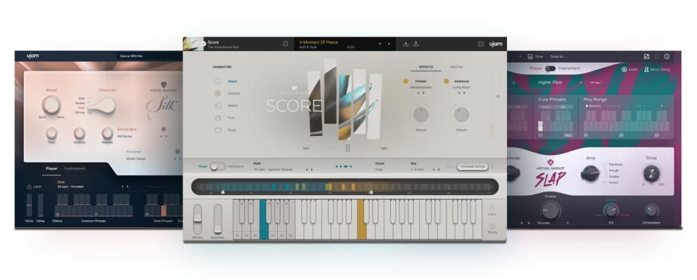
Task: Click the info icon next to Score title
Action: coord(285,44)
